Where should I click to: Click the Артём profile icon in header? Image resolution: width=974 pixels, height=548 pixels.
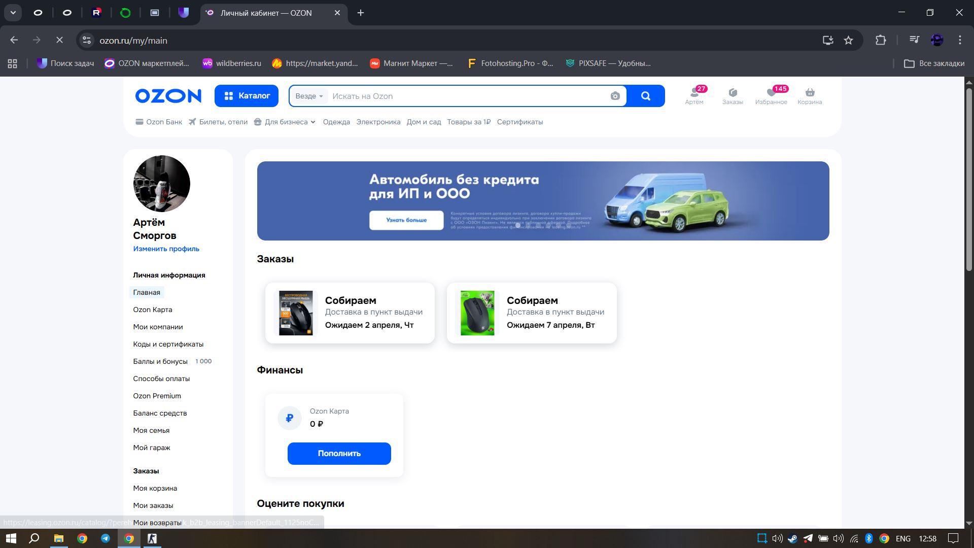(694, 95)
